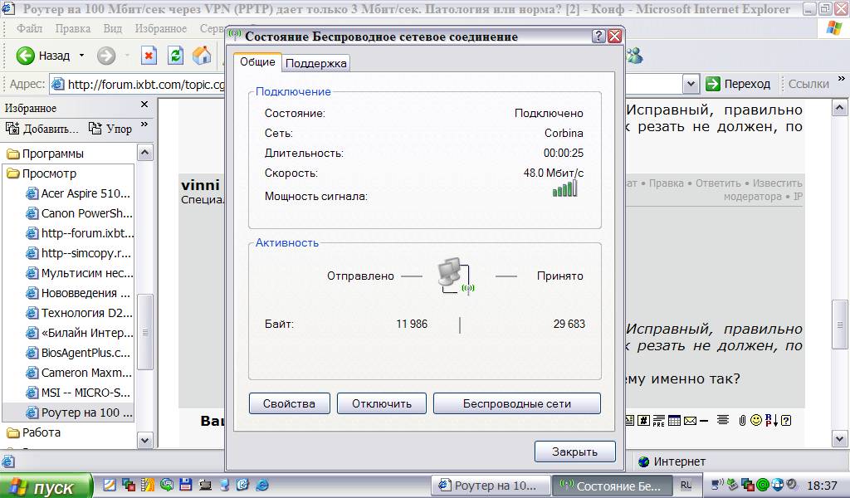Click the Back (Назад) arrow icon
850x498 pixels.
(26, 56)
